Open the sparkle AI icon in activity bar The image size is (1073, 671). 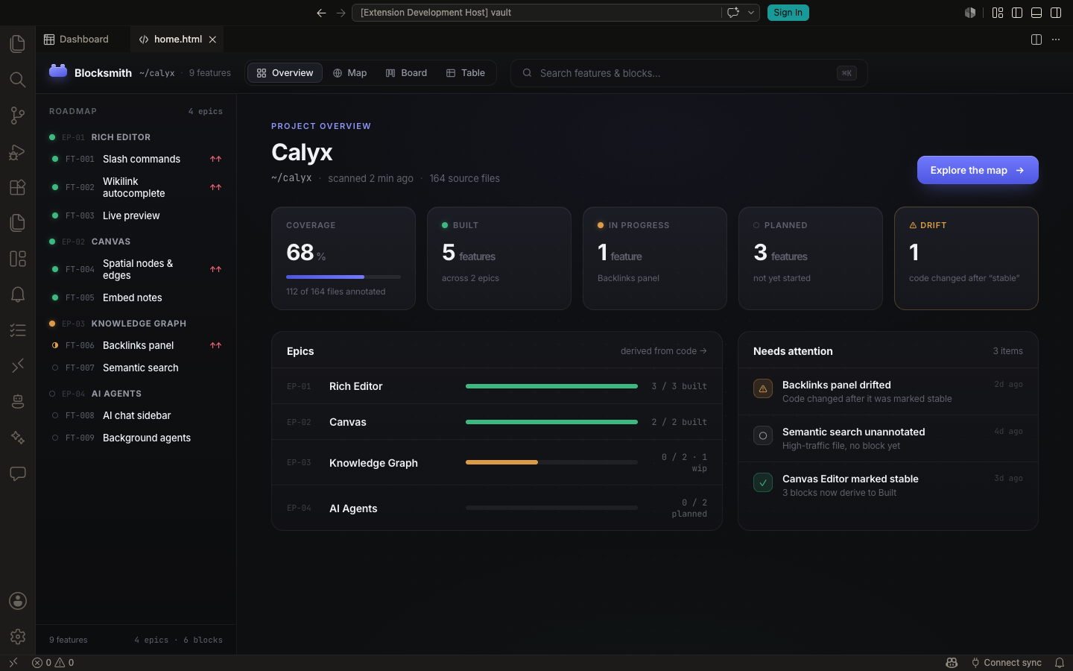(18, 438)
